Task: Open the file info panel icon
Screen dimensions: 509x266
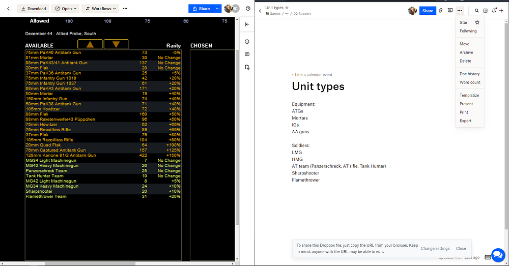Action: 247,42
